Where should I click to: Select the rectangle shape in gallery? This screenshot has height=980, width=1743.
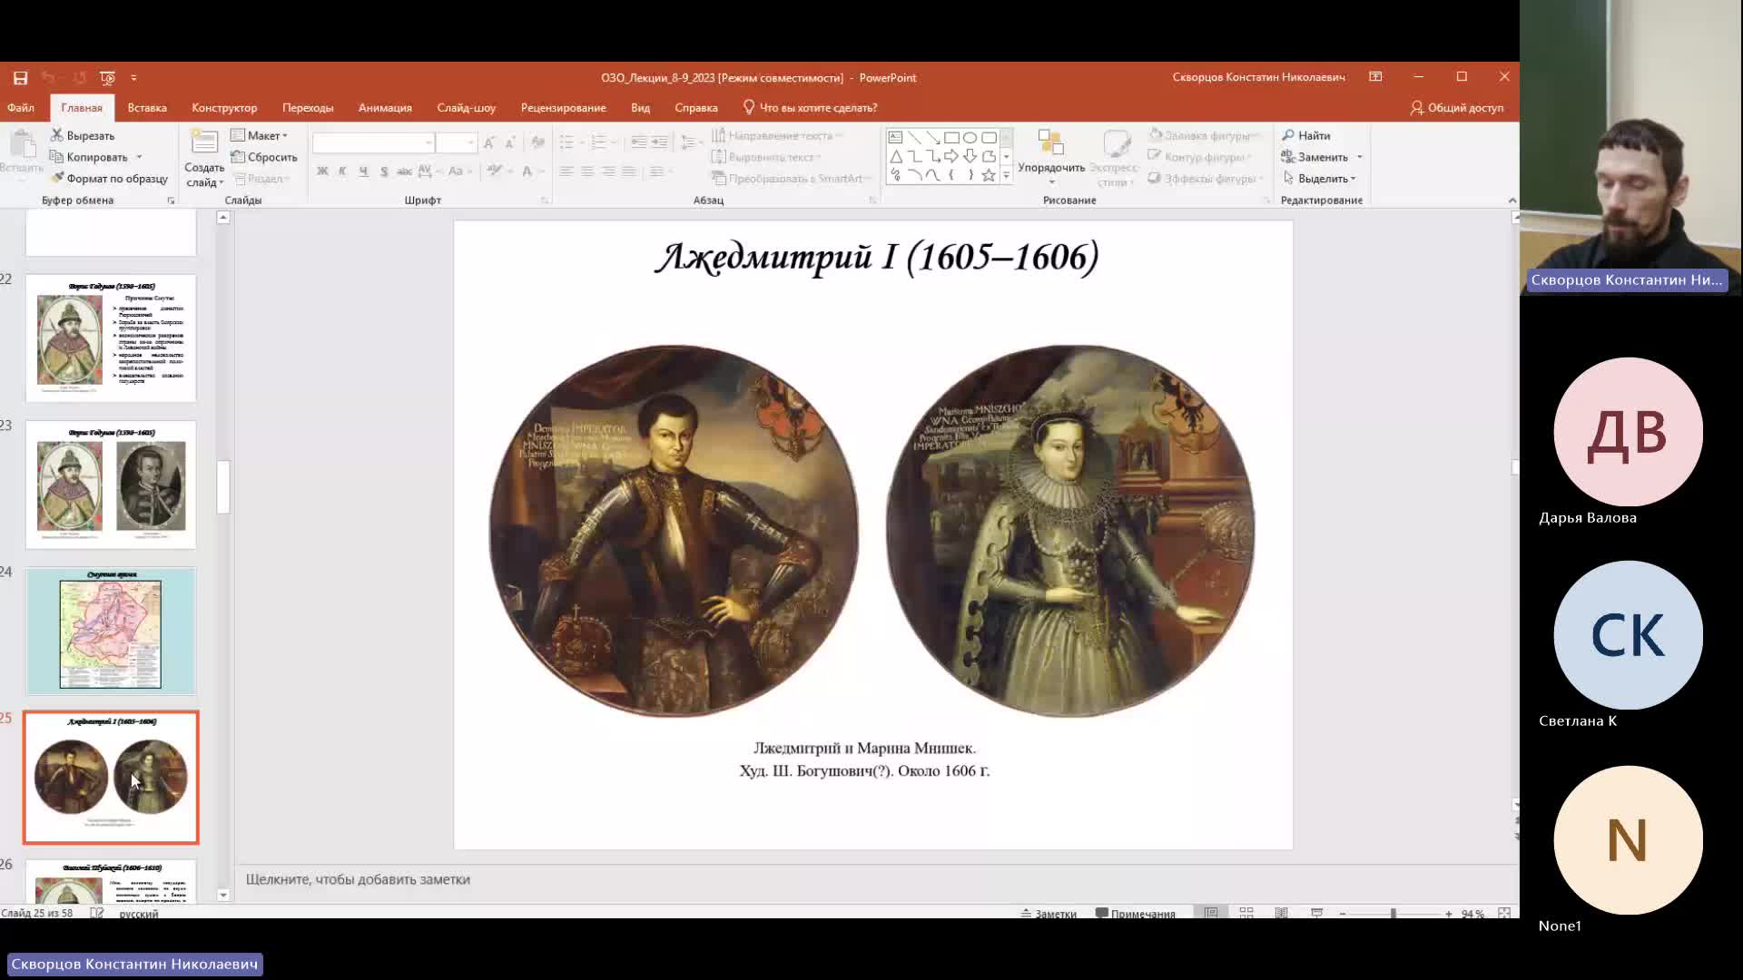[951, 138]
